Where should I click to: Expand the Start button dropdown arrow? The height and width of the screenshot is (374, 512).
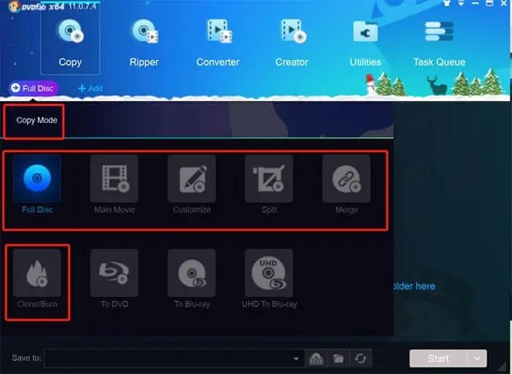(x=477, y=359)
